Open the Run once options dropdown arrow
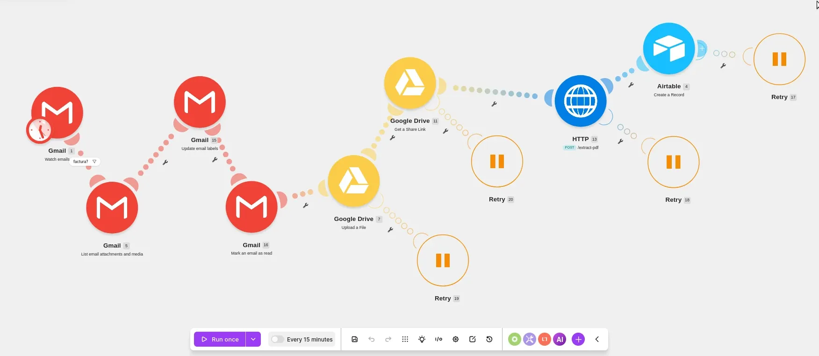This screenshot has height=356, width=819. click(253, 339)
